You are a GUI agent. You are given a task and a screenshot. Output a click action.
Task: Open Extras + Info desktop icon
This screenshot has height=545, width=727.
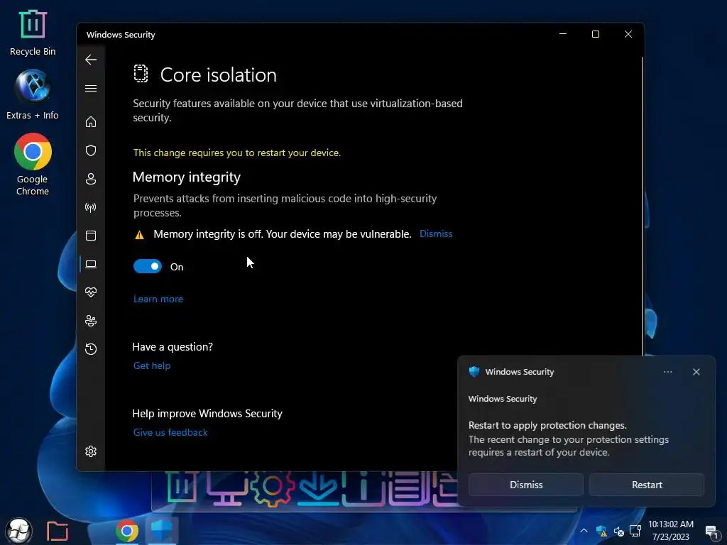click(33, 94)
